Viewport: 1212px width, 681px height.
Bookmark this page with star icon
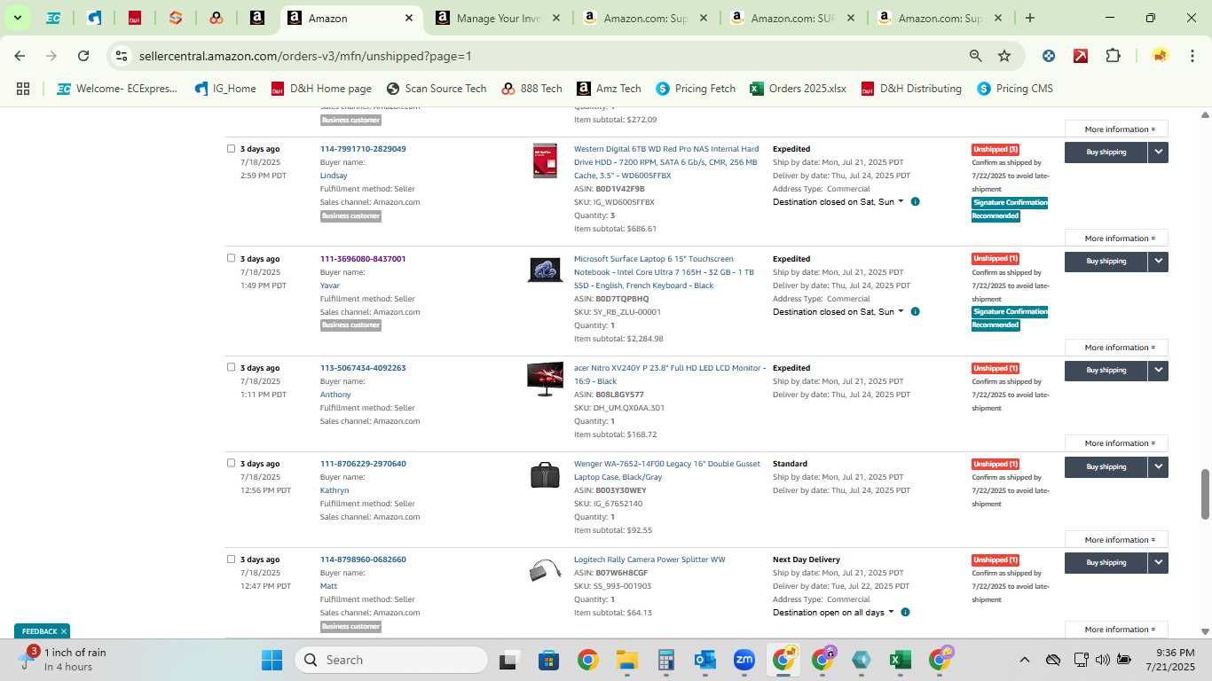click(1004, 56)
